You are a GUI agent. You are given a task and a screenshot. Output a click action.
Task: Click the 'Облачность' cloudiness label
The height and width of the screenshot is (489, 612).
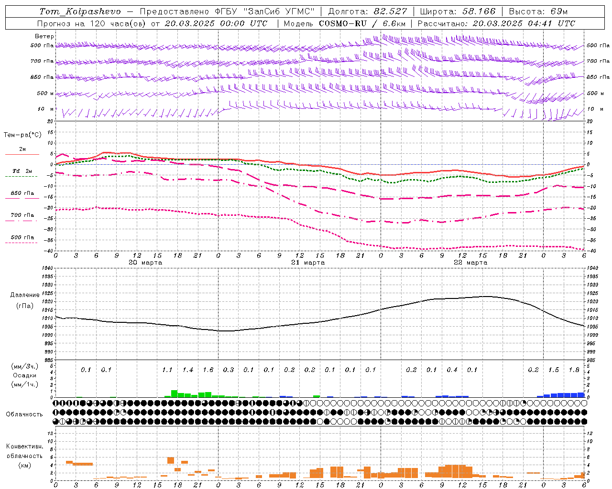[24, 415]
